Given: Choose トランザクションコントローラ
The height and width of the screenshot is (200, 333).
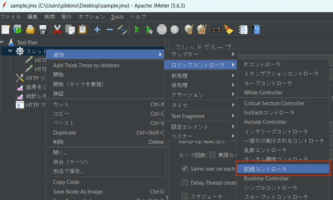Looking at the screenshot, I should pyautogui.click(x=283, y=73).
